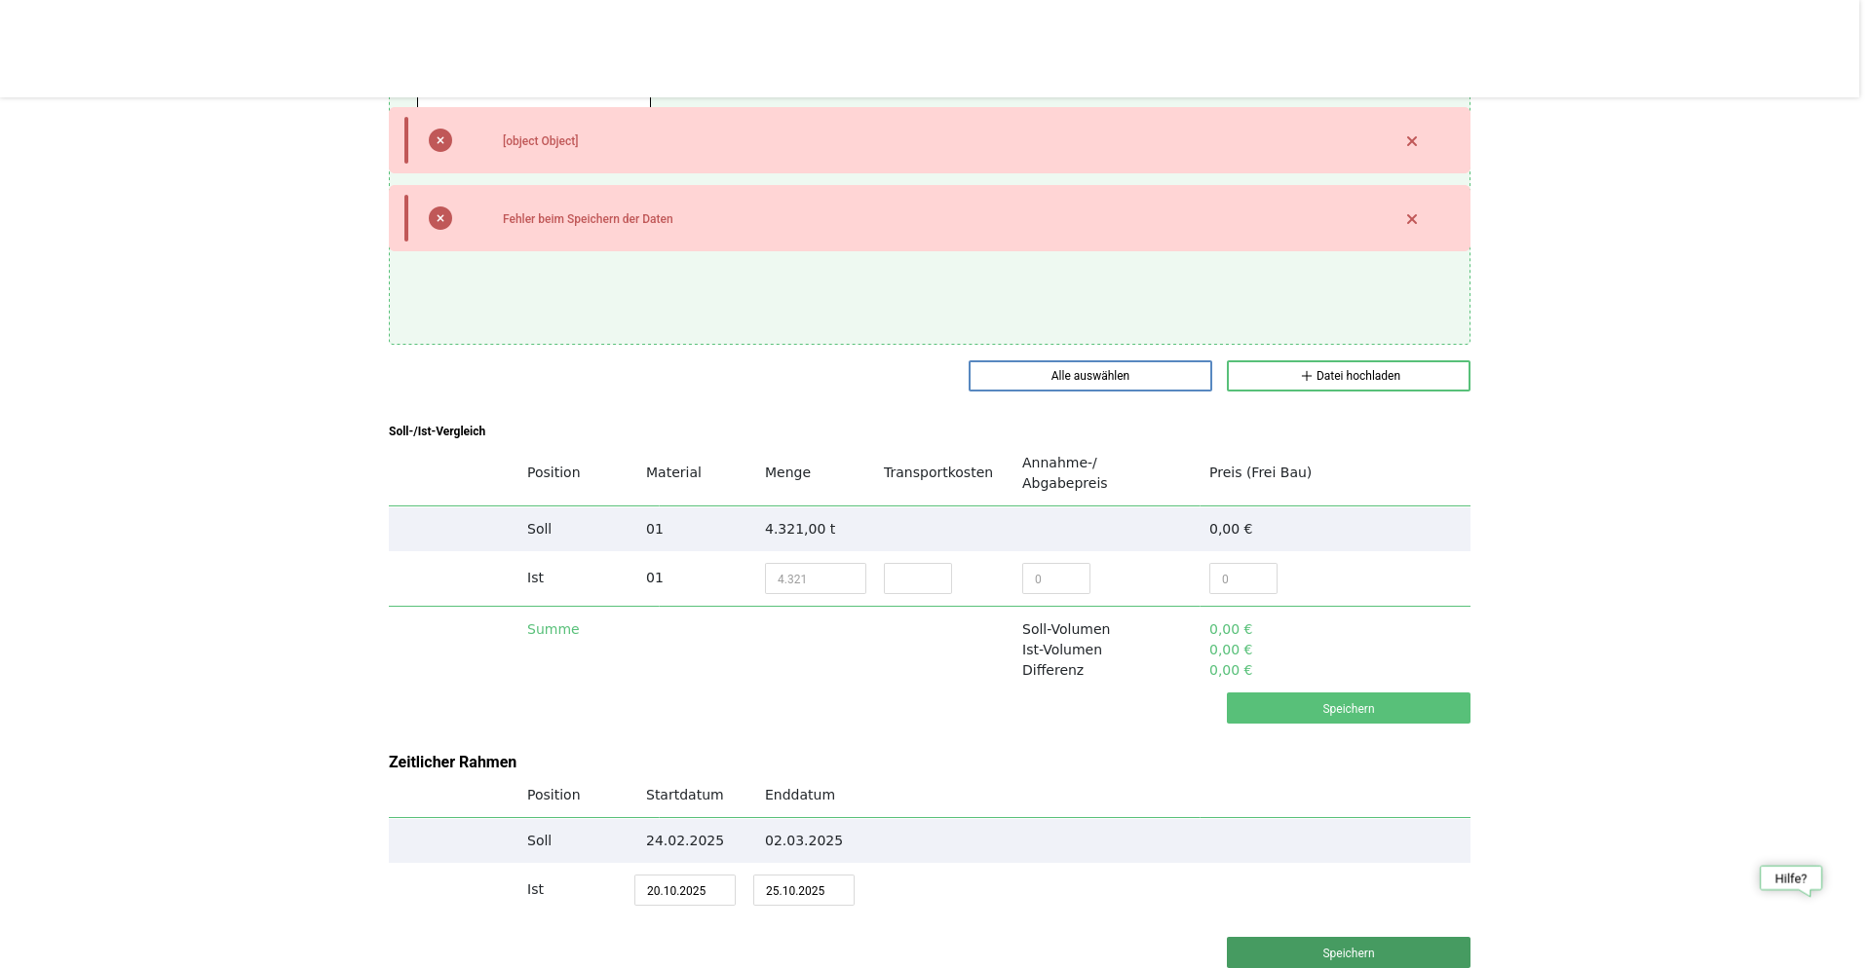The width and height of the screenshot is (1871, 968).
Task: Focus the Ist Menge input field
Action: point(815,578)
